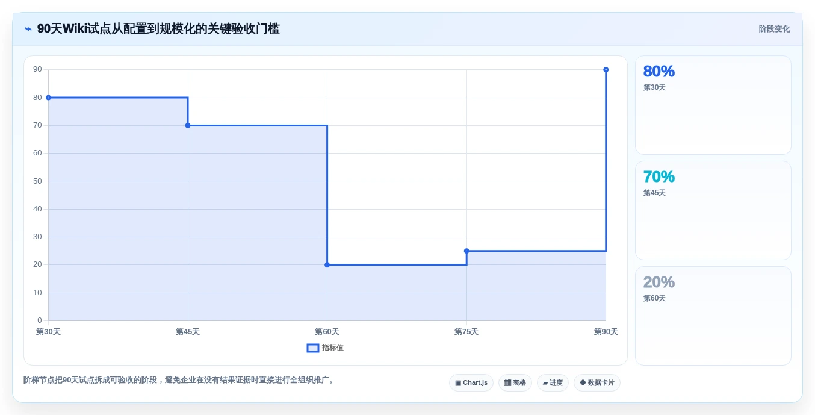Click the y-axis value 50
Viewport: 815px width, 415px height.
coord(38,181)
